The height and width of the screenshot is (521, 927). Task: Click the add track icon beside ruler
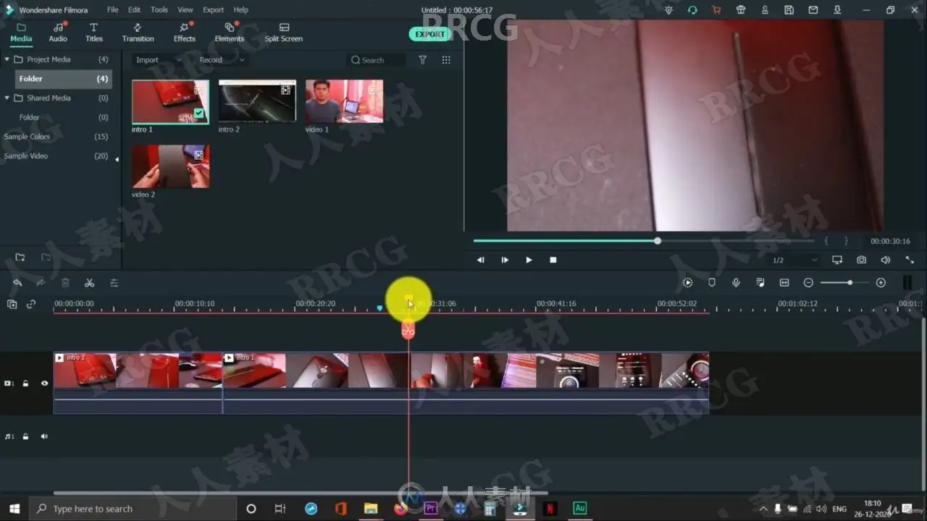tap(12, 305)
